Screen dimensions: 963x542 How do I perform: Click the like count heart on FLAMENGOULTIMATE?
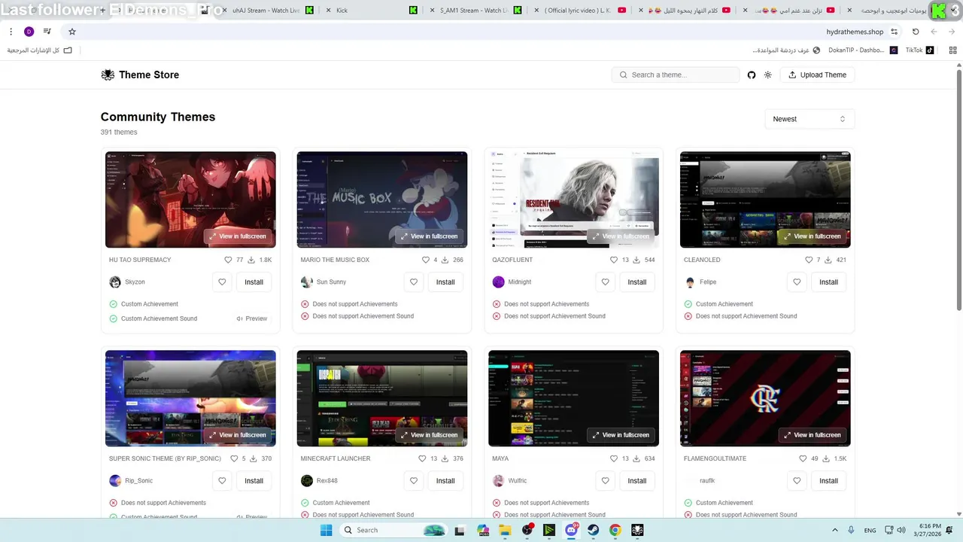[804, 458]
